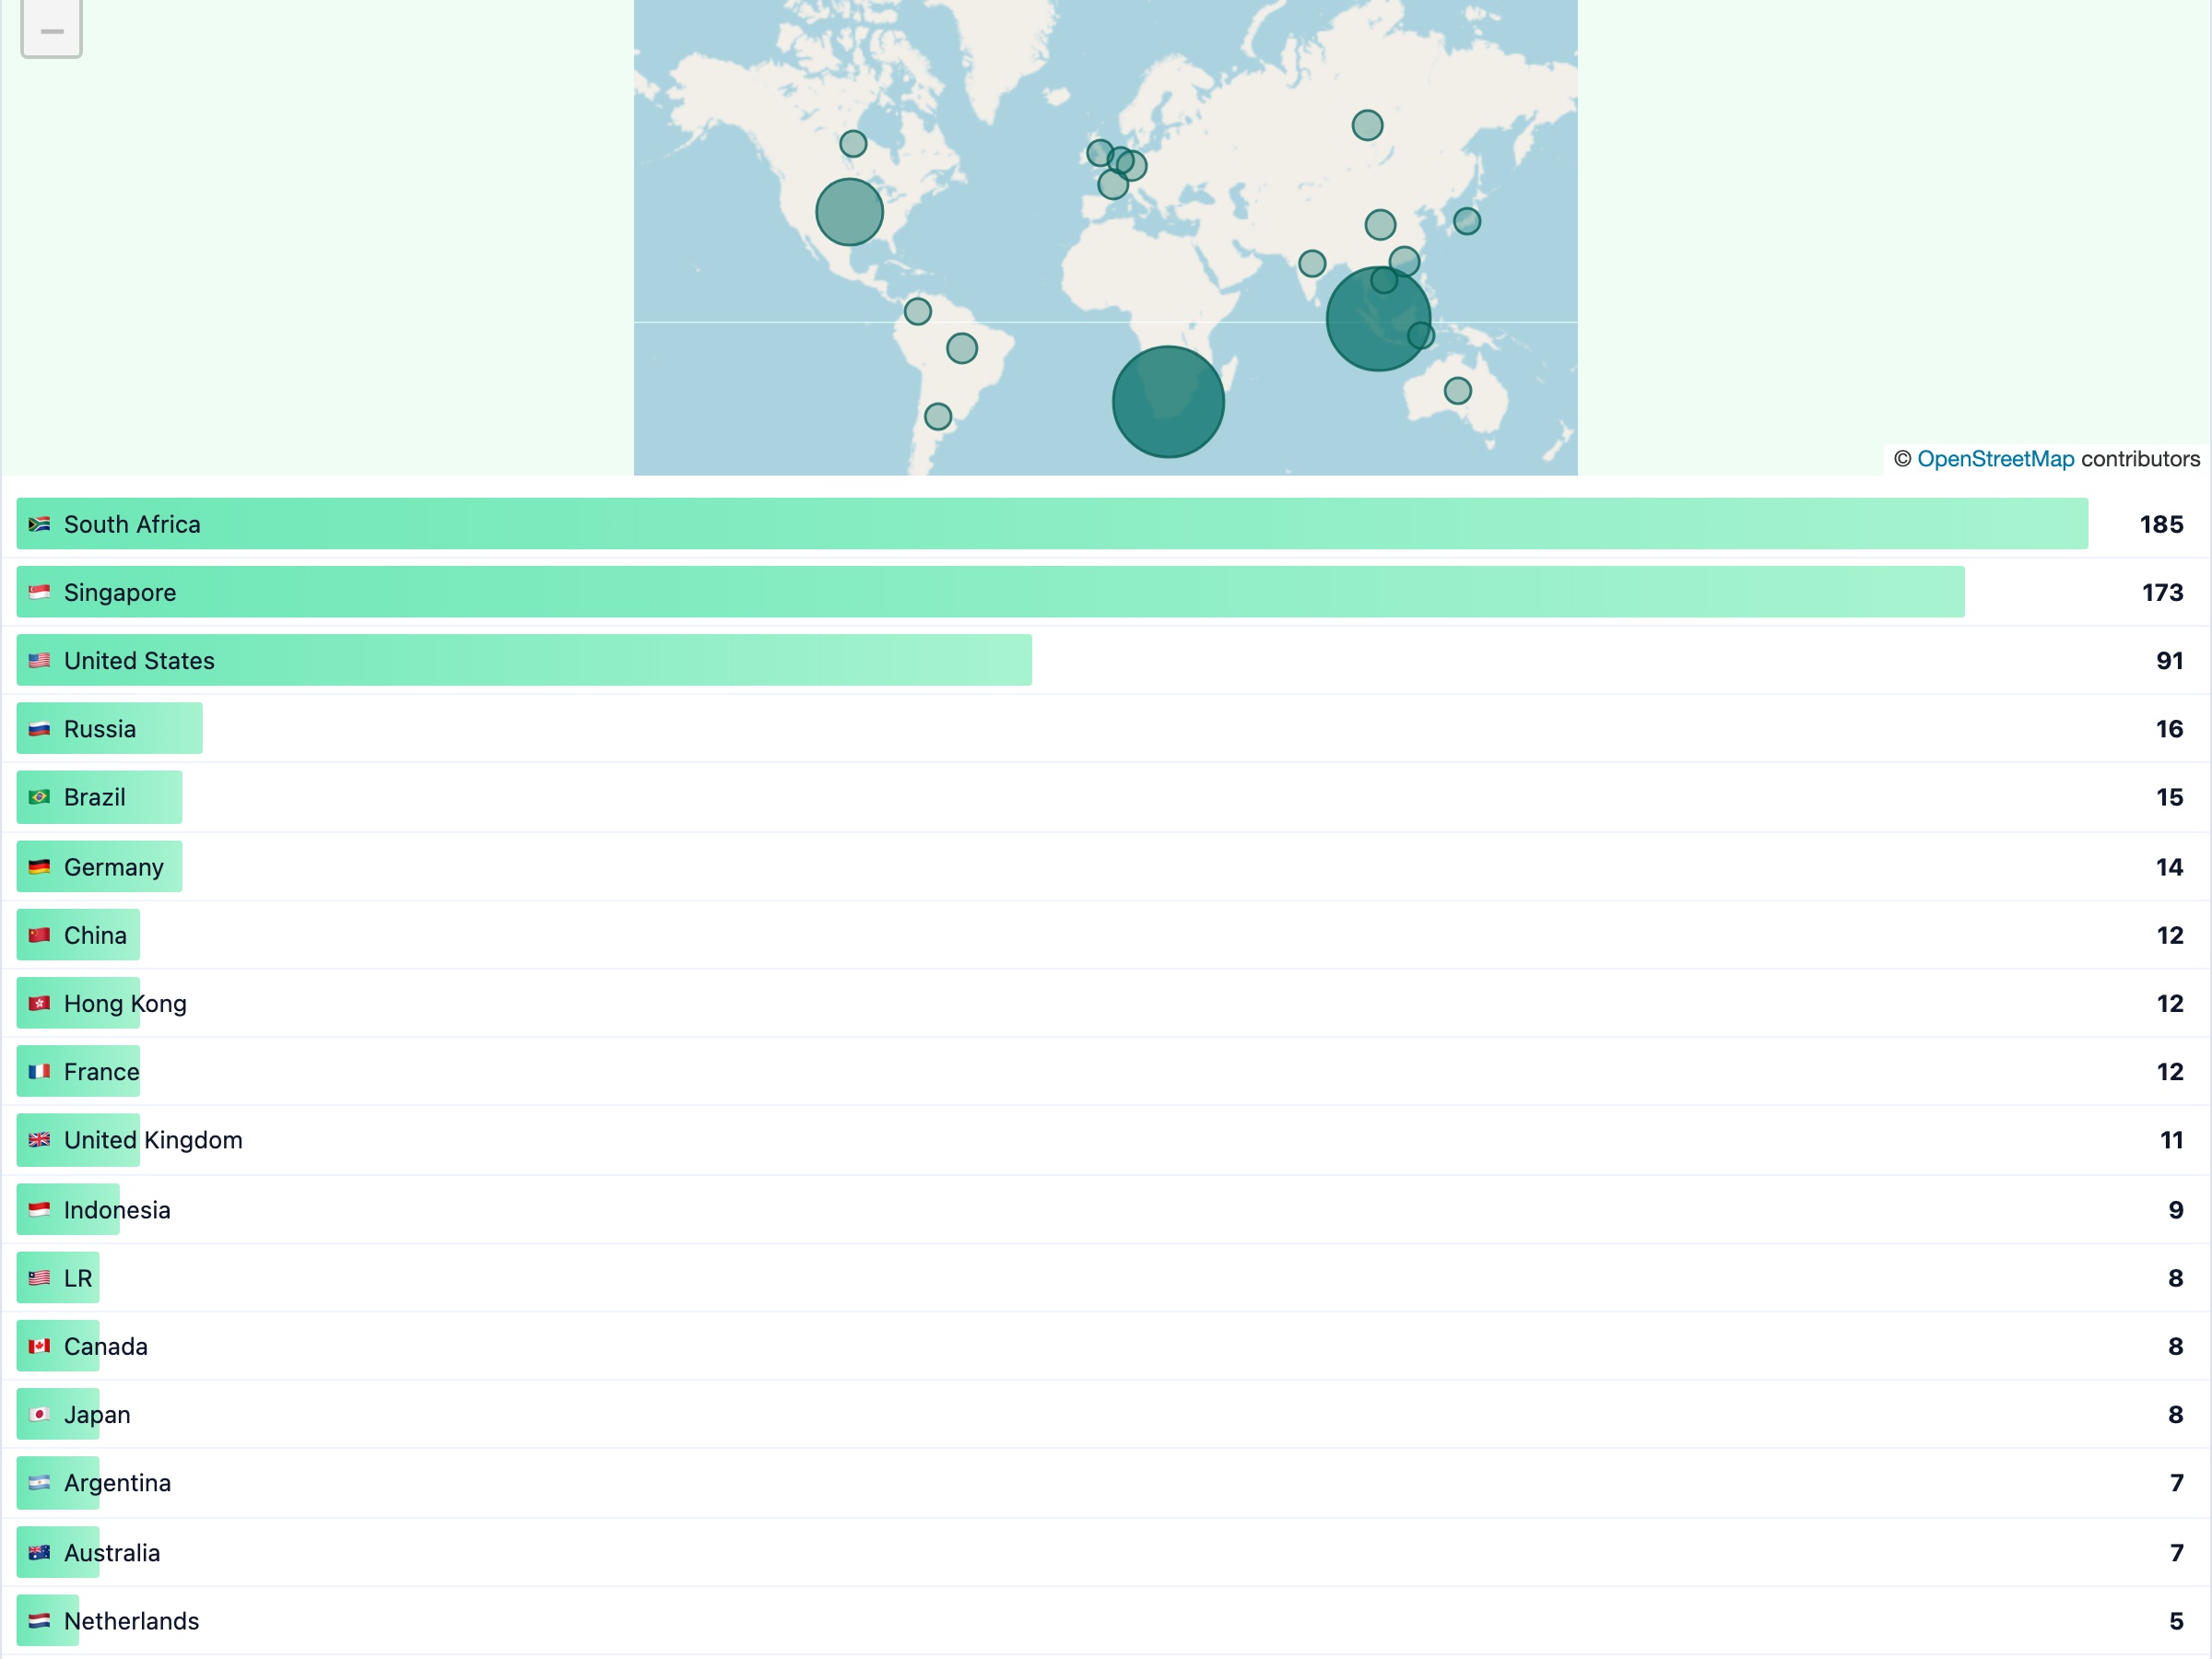Click the South Africa flag icon
The height and width of the screenshot is (1659, 2212).
pos(39,524)
